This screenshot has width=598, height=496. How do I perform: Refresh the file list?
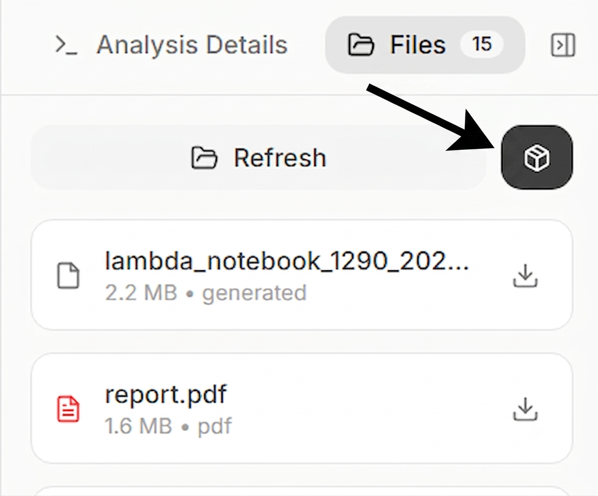coord(258,157)
